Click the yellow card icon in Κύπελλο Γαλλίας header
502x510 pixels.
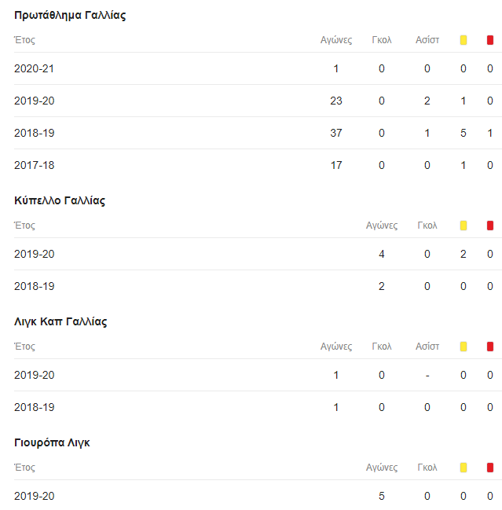pyautogui.click(x=464, y=226)
